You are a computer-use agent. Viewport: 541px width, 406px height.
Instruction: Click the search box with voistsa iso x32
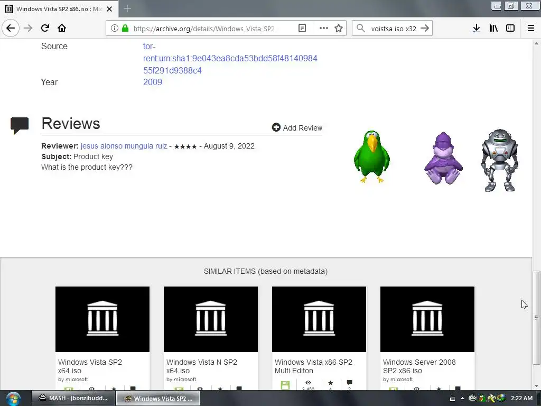(x=393, y=29)
